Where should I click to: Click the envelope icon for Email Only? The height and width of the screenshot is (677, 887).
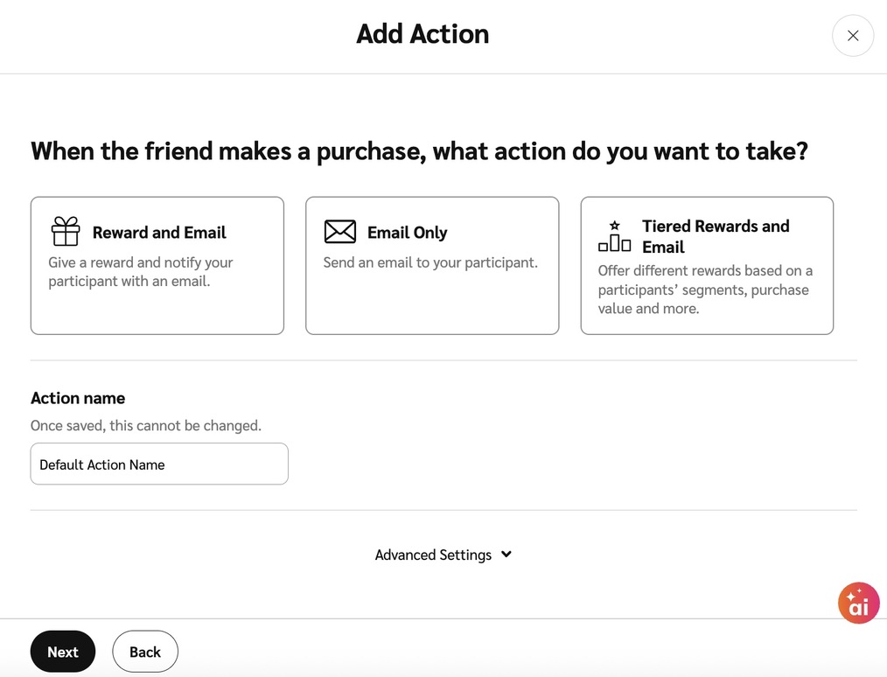click(x=339, y=232)
